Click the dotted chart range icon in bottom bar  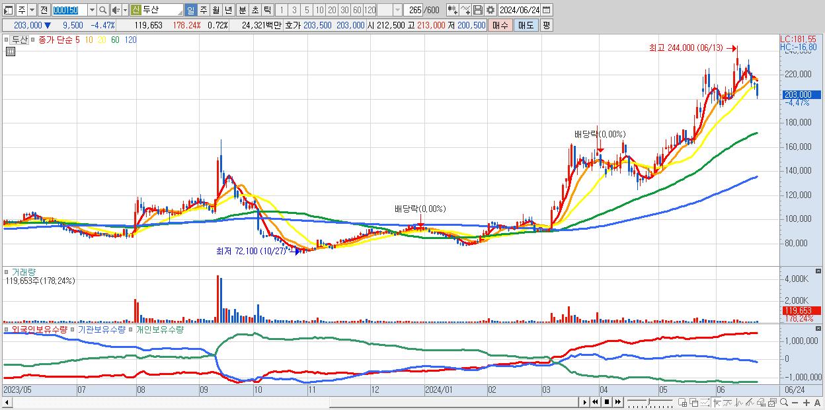click(x=705, y=402)
